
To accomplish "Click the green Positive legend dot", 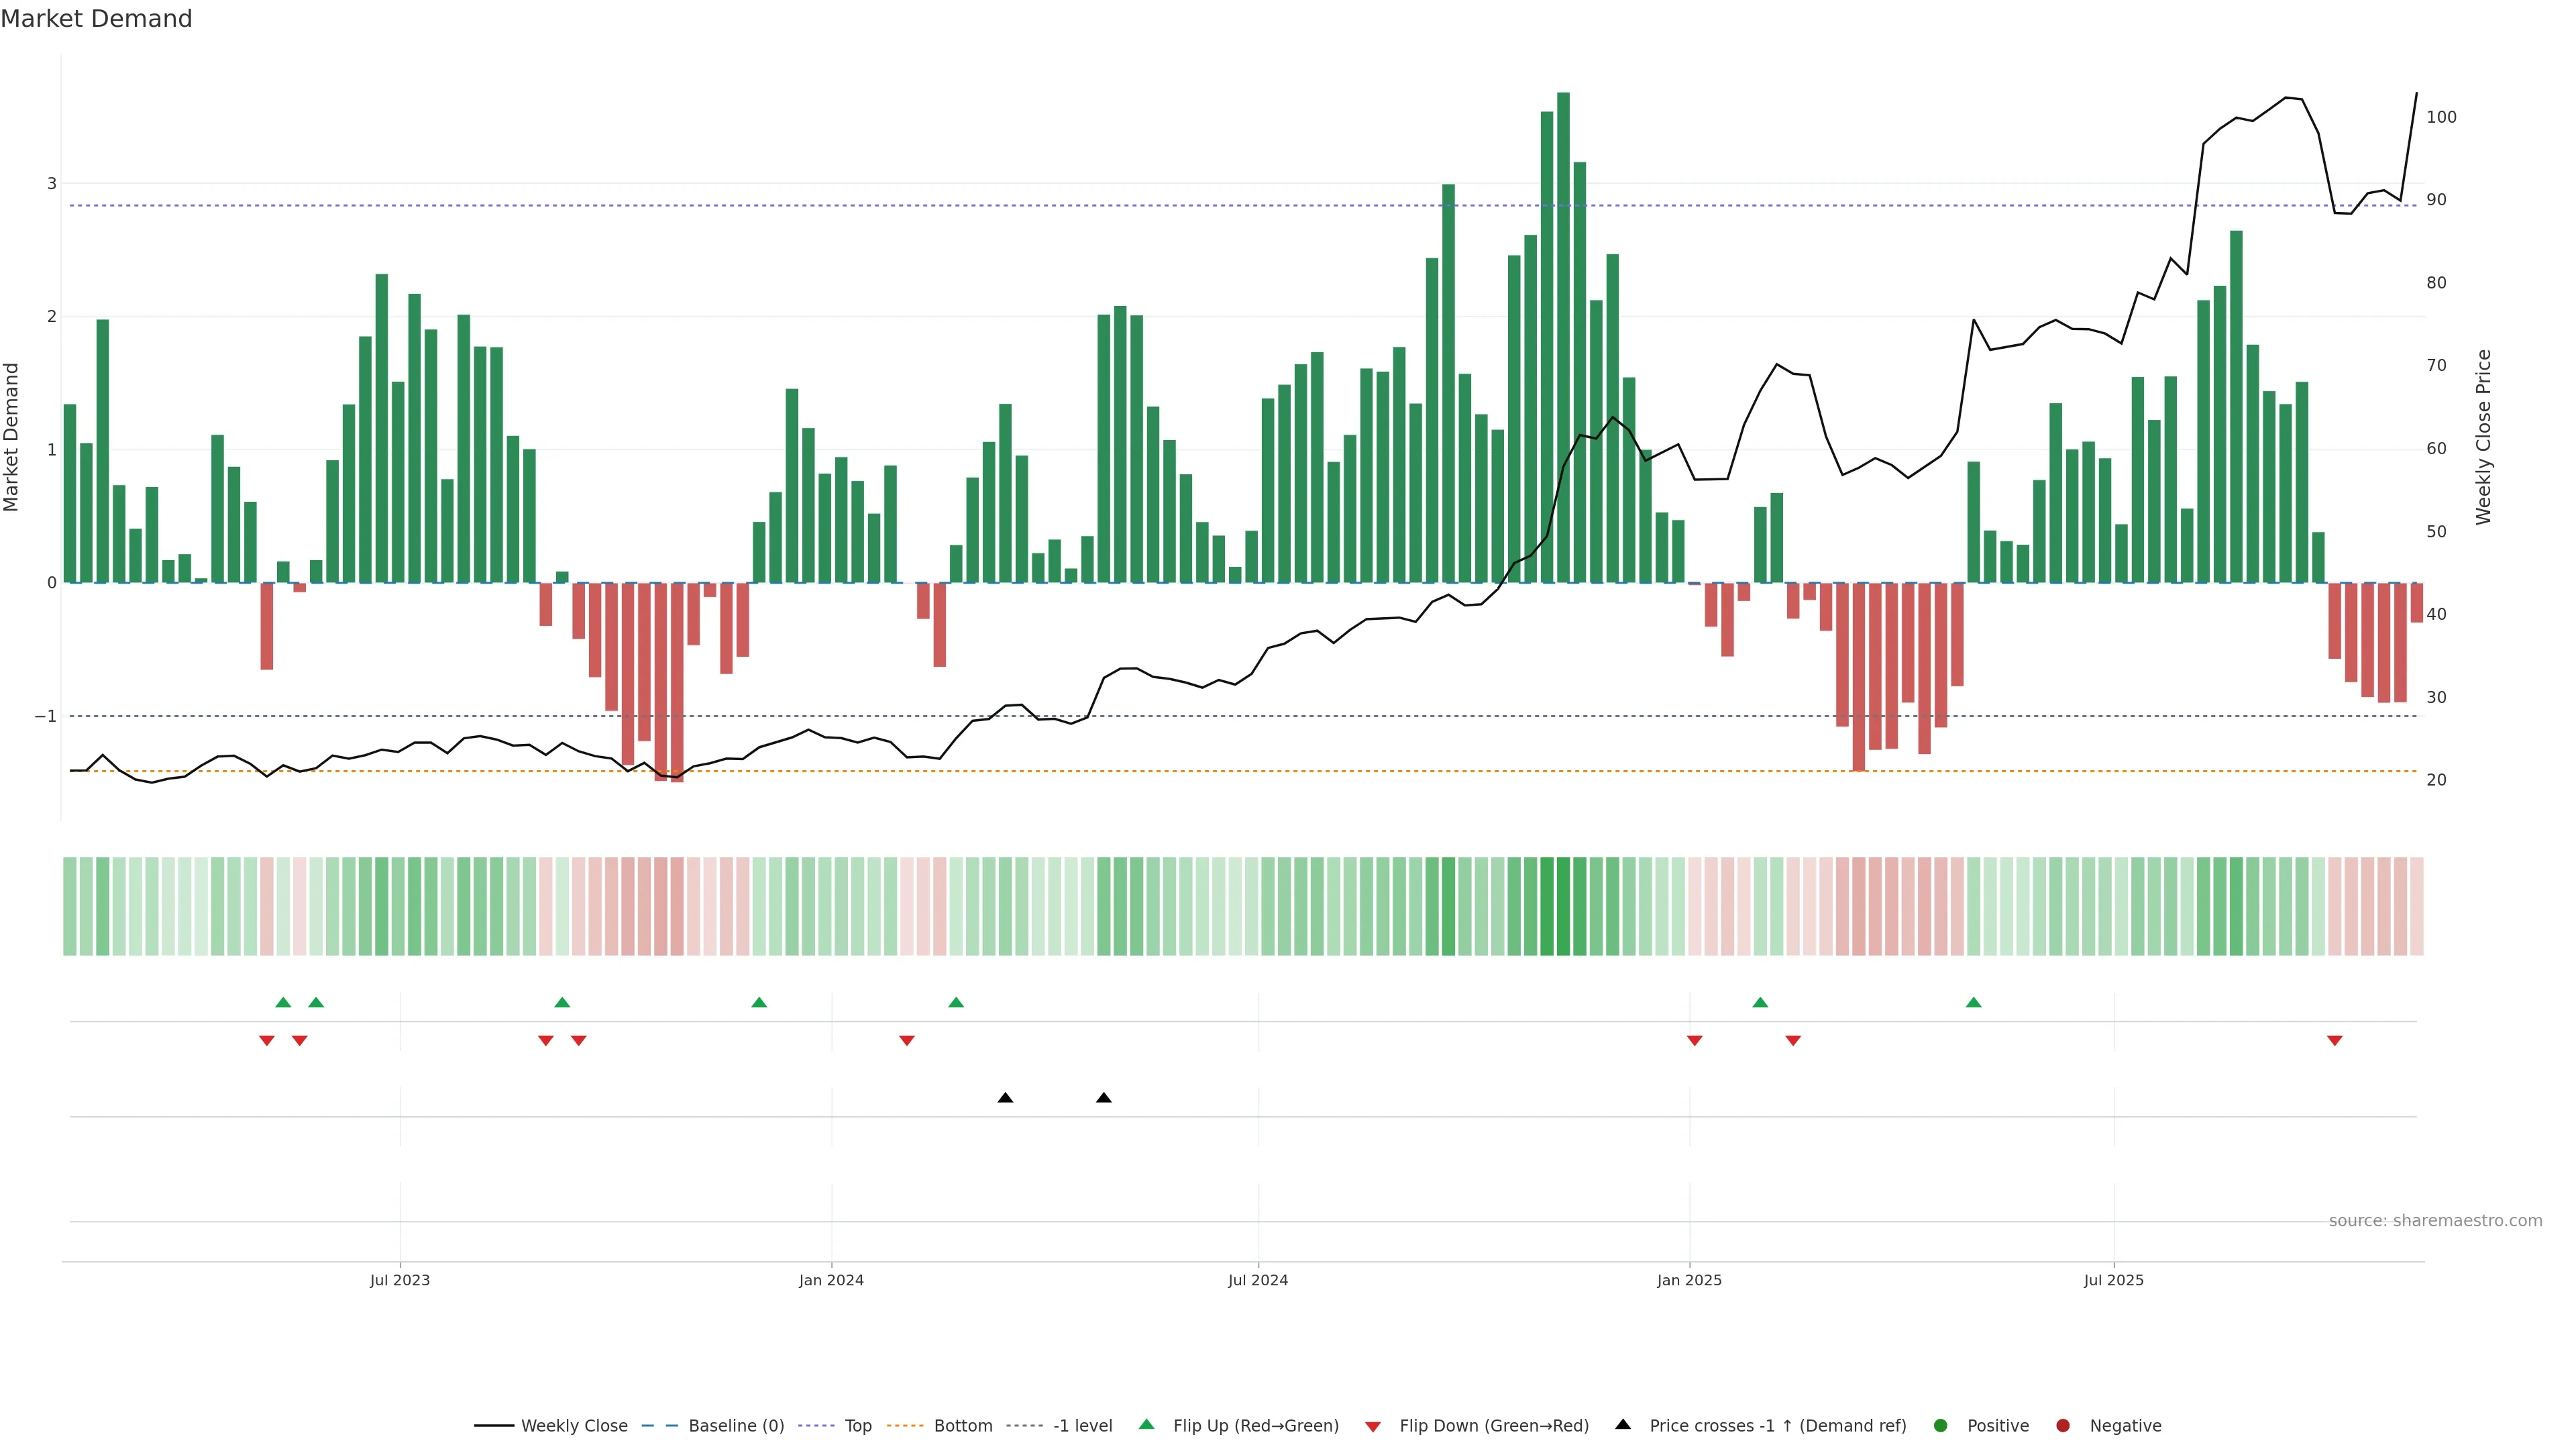I will [1941, 1426].
